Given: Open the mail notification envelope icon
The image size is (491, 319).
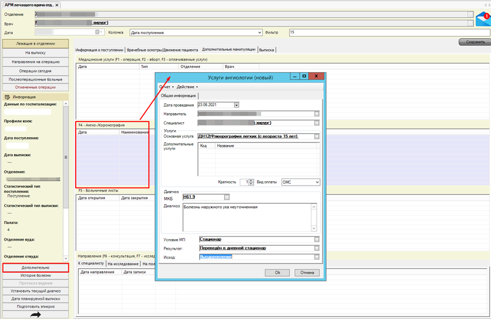Looking at the screenshot, I should coord(483,19).
